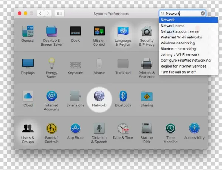Choose Bluetooth networking suggestion

(188, 49)
